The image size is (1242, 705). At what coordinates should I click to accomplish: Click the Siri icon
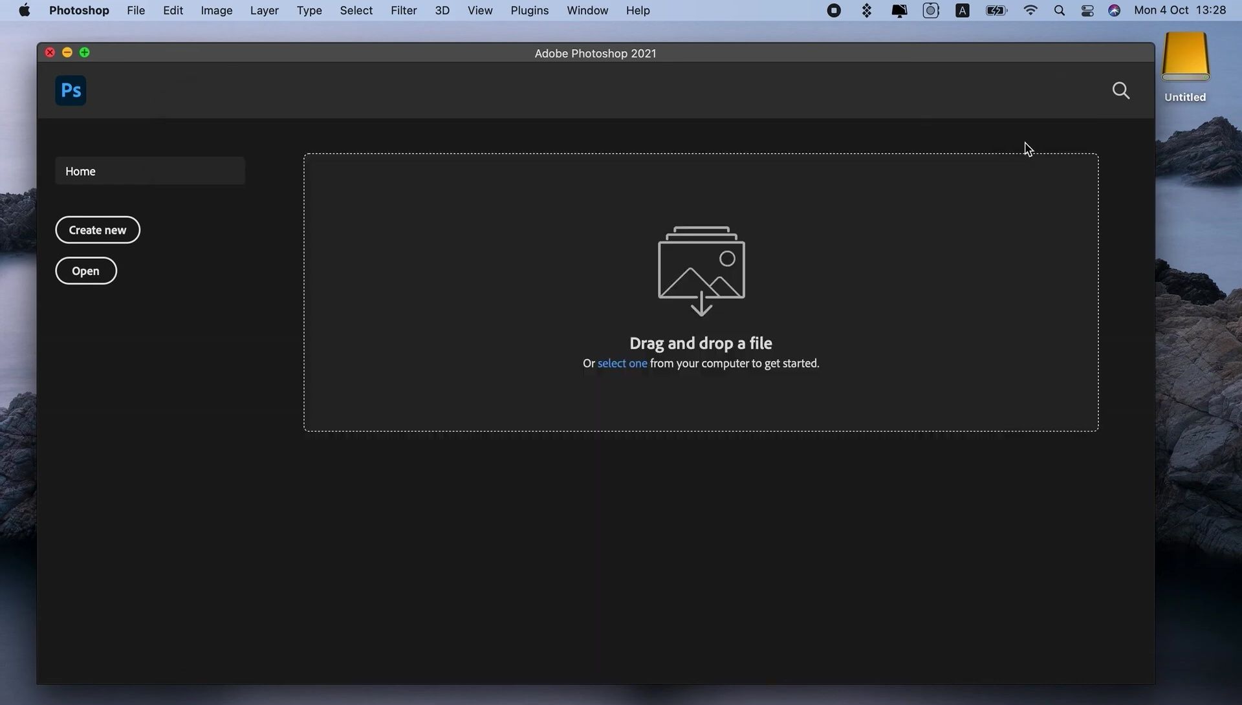(x=1114, y=10)
